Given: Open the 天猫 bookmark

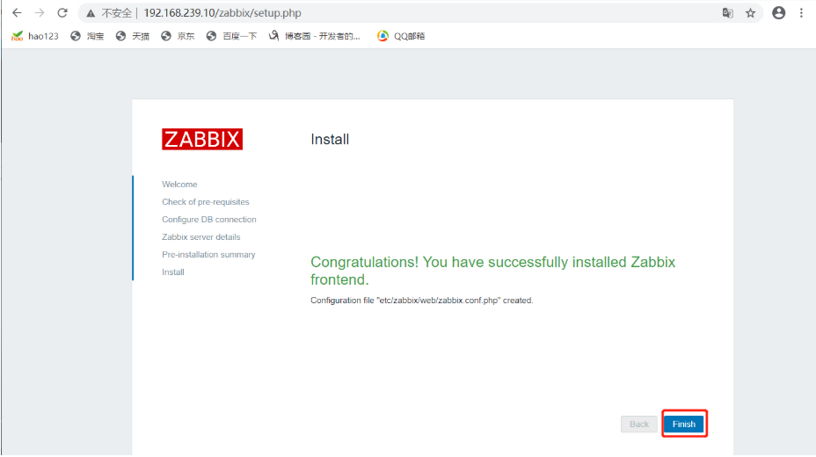Looking at the screenshot, I should pyautogui.click(x=133, y=36).
